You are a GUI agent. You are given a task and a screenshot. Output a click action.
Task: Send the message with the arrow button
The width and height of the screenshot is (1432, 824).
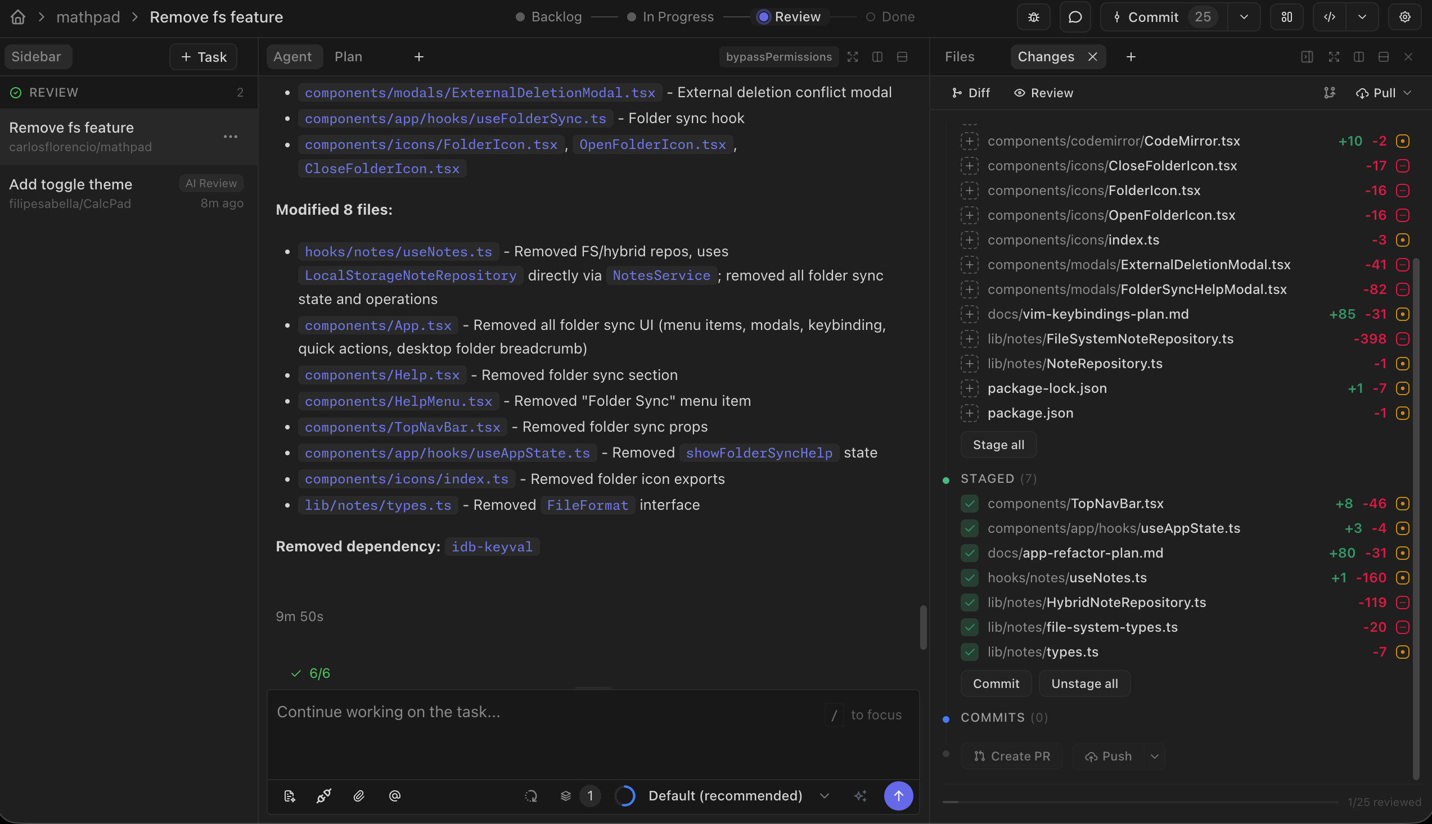coord(898,796)
